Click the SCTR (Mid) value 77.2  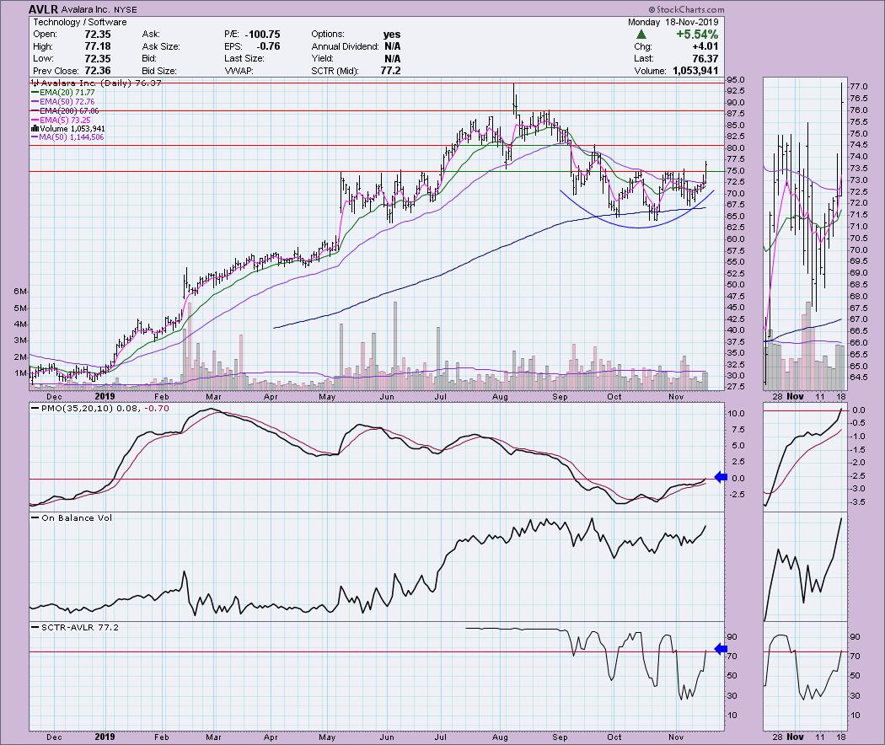(390, 71)
